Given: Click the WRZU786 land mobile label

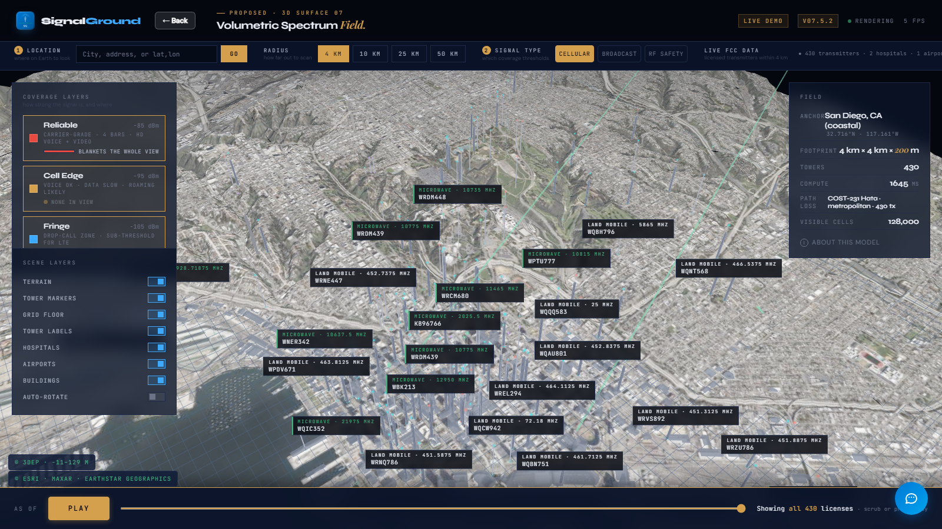Looking at the screenshot, I should pyautogui.click(x=774, y=444).
